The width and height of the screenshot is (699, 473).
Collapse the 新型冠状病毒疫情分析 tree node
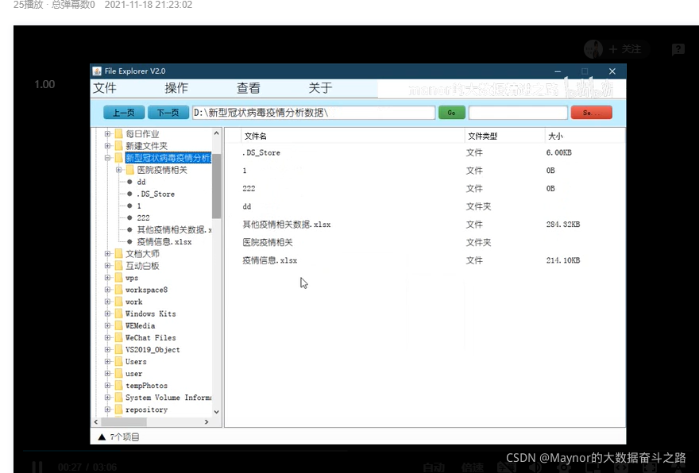point(107,158)
